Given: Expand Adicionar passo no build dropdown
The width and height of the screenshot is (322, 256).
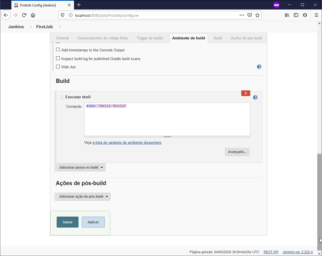Looking at the screenshot, I should point(81,168).
